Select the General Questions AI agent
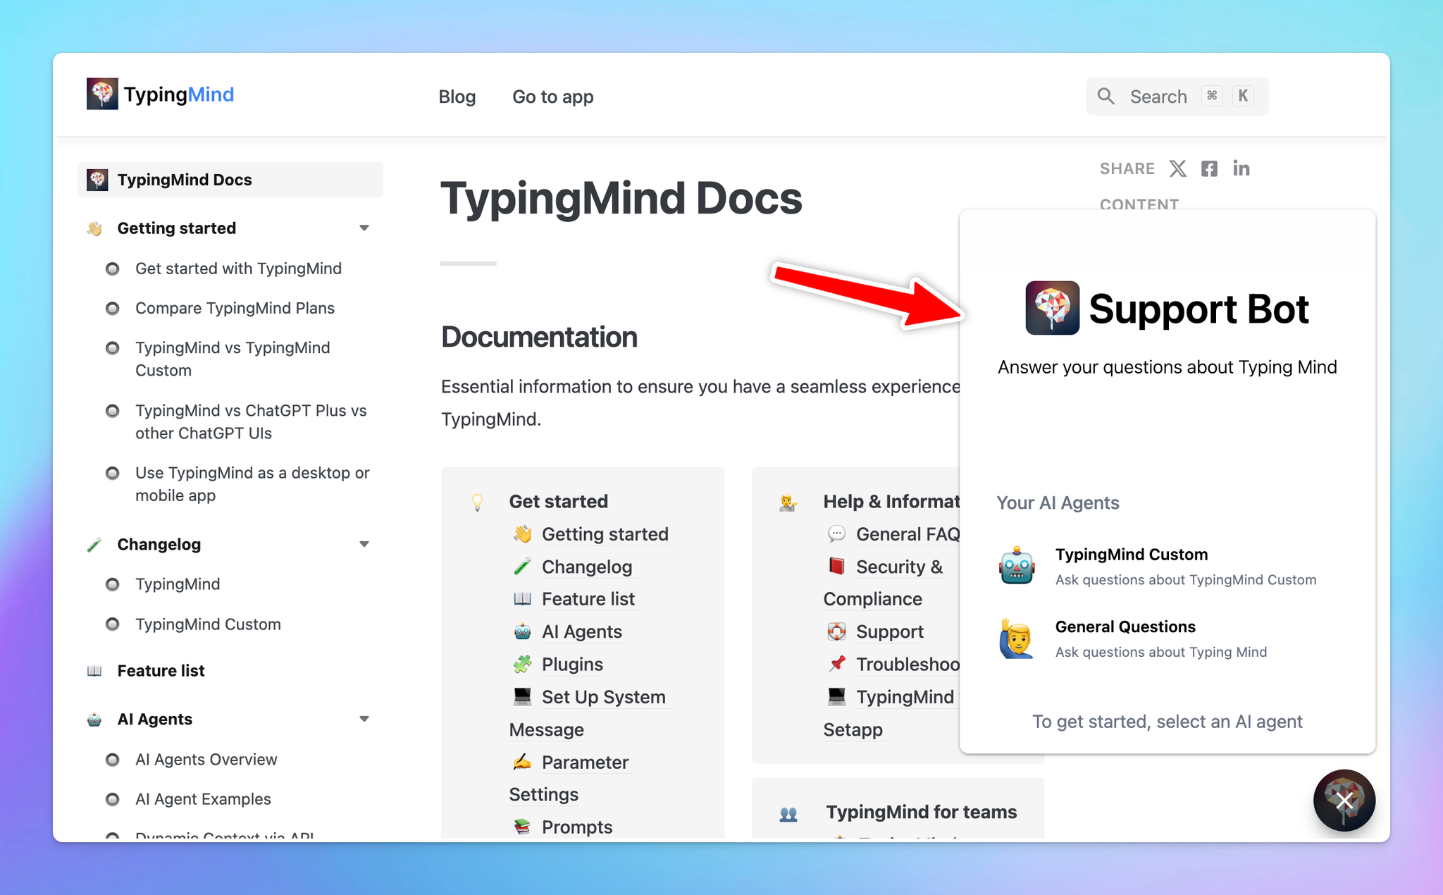This screenshot has width=1443, height=895. (1167, 638)
